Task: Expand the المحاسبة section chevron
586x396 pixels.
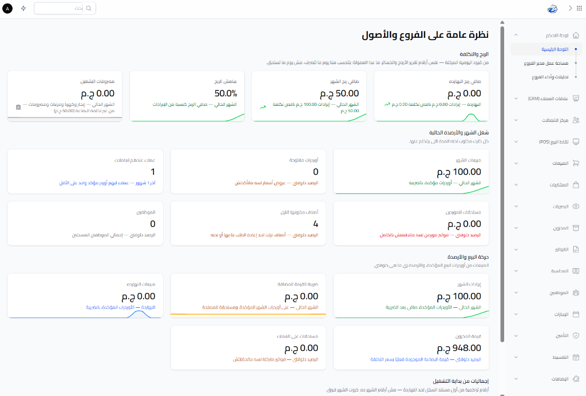Action: tap(516, 271)
